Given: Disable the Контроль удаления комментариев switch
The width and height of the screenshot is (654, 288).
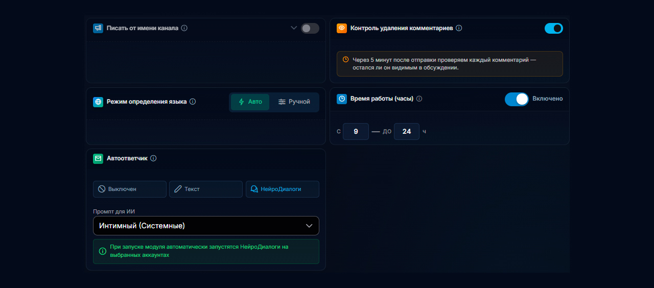Looking at the screenshot, I should pos(554,29).
